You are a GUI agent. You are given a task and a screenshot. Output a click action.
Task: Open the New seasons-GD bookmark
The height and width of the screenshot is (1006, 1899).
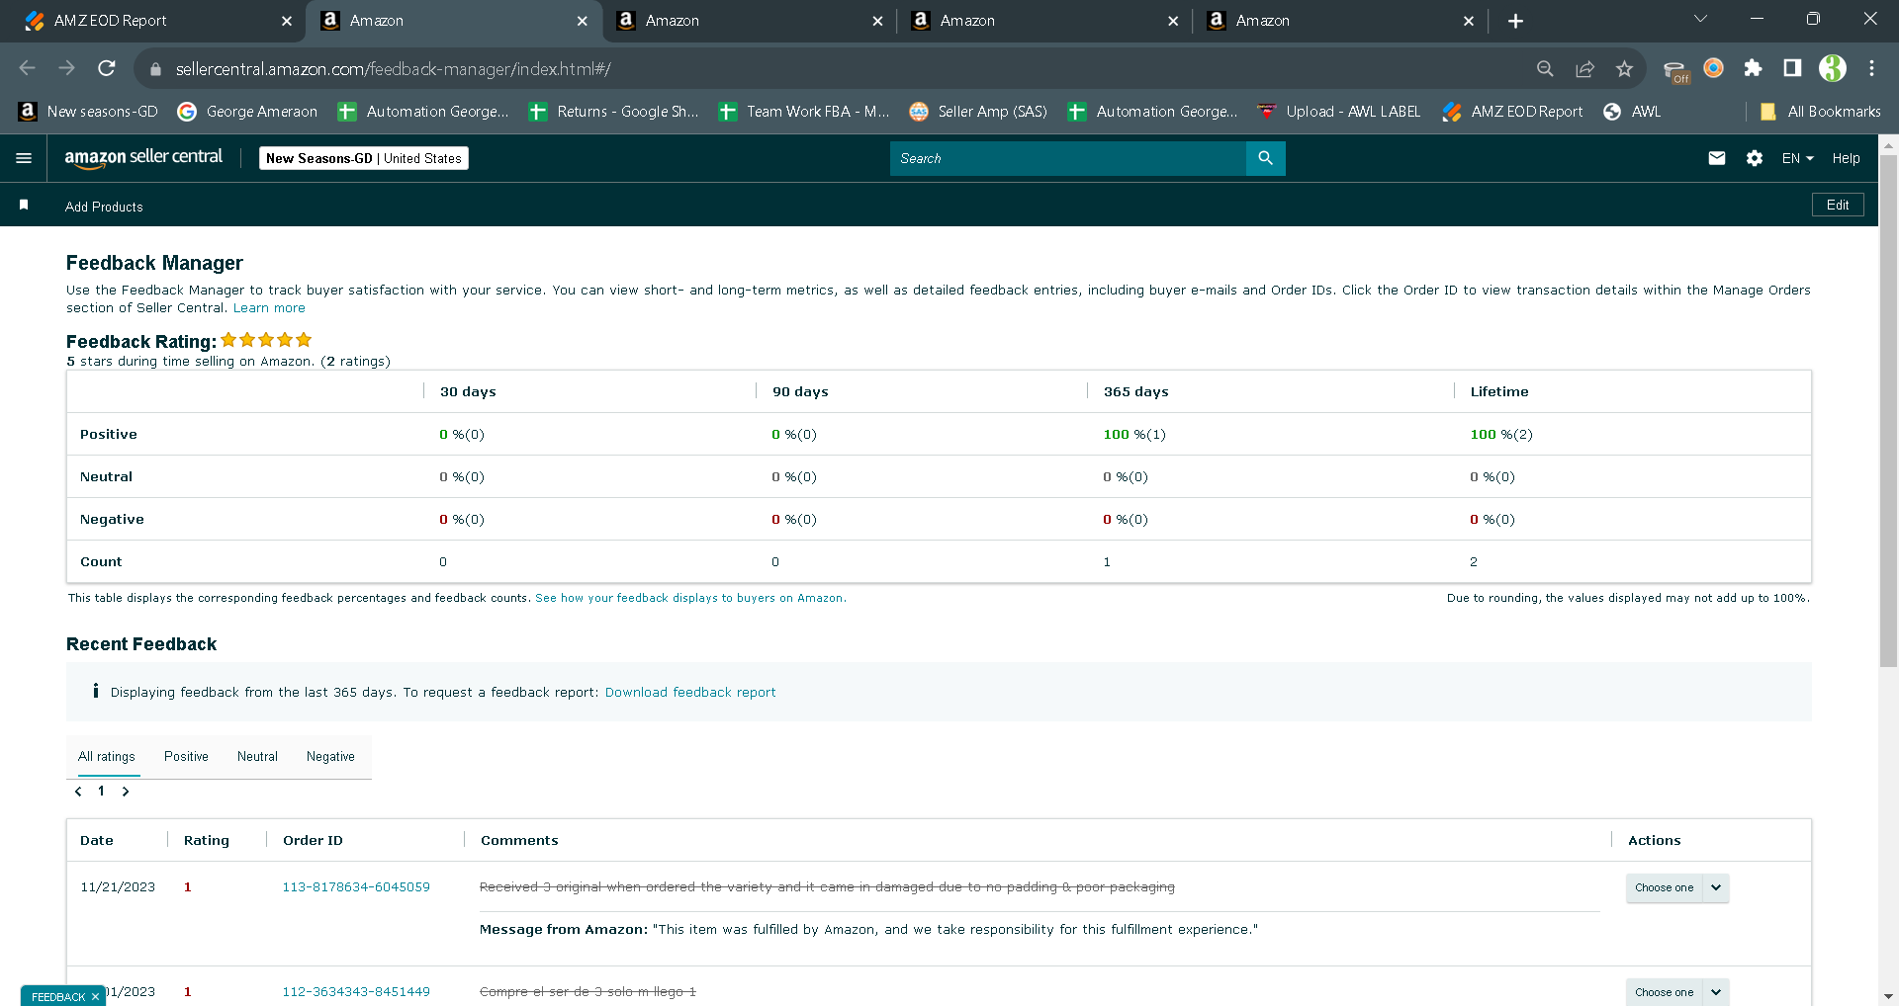point(89,112)
